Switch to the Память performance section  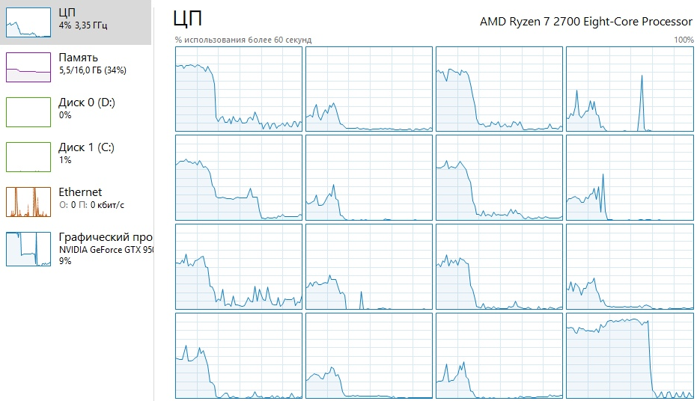[x=78, y=58]
